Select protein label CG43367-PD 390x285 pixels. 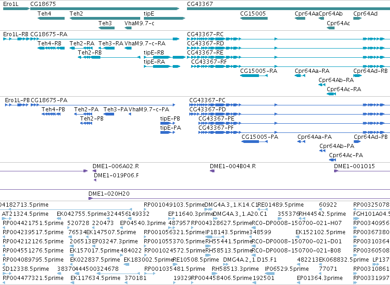coord(208,110)
